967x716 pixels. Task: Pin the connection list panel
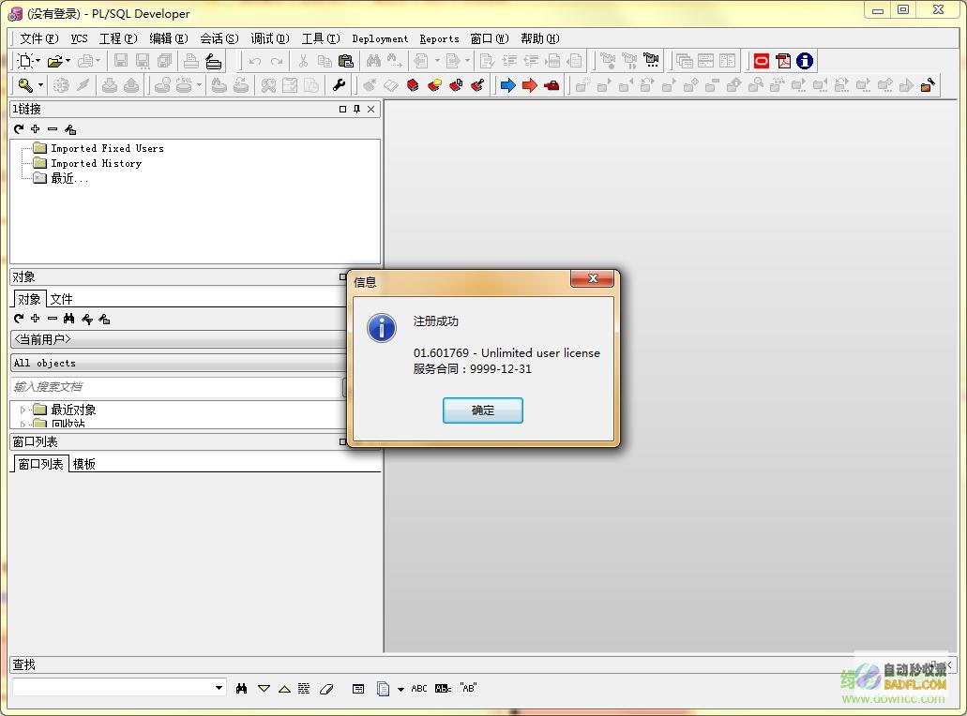[x=356, y=109]
